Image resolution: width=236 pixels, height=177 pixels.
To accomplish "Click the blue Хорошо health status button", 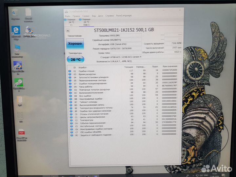I will [x=75, y=43].
